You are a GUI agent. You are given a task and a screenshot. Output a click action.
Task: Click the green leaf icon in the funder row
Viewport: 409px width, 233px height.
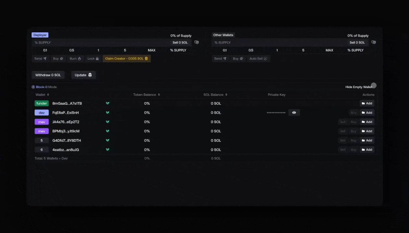[x=107, y=103]
